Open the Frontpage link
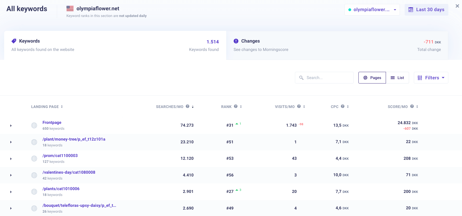This screenshot has height=216, width=462. pos(52,122)
